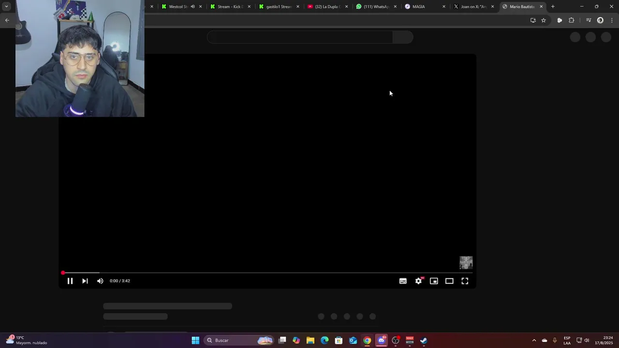Switch to the Joan on X tab
Screen dimensions: 619x348
point(472,7)
